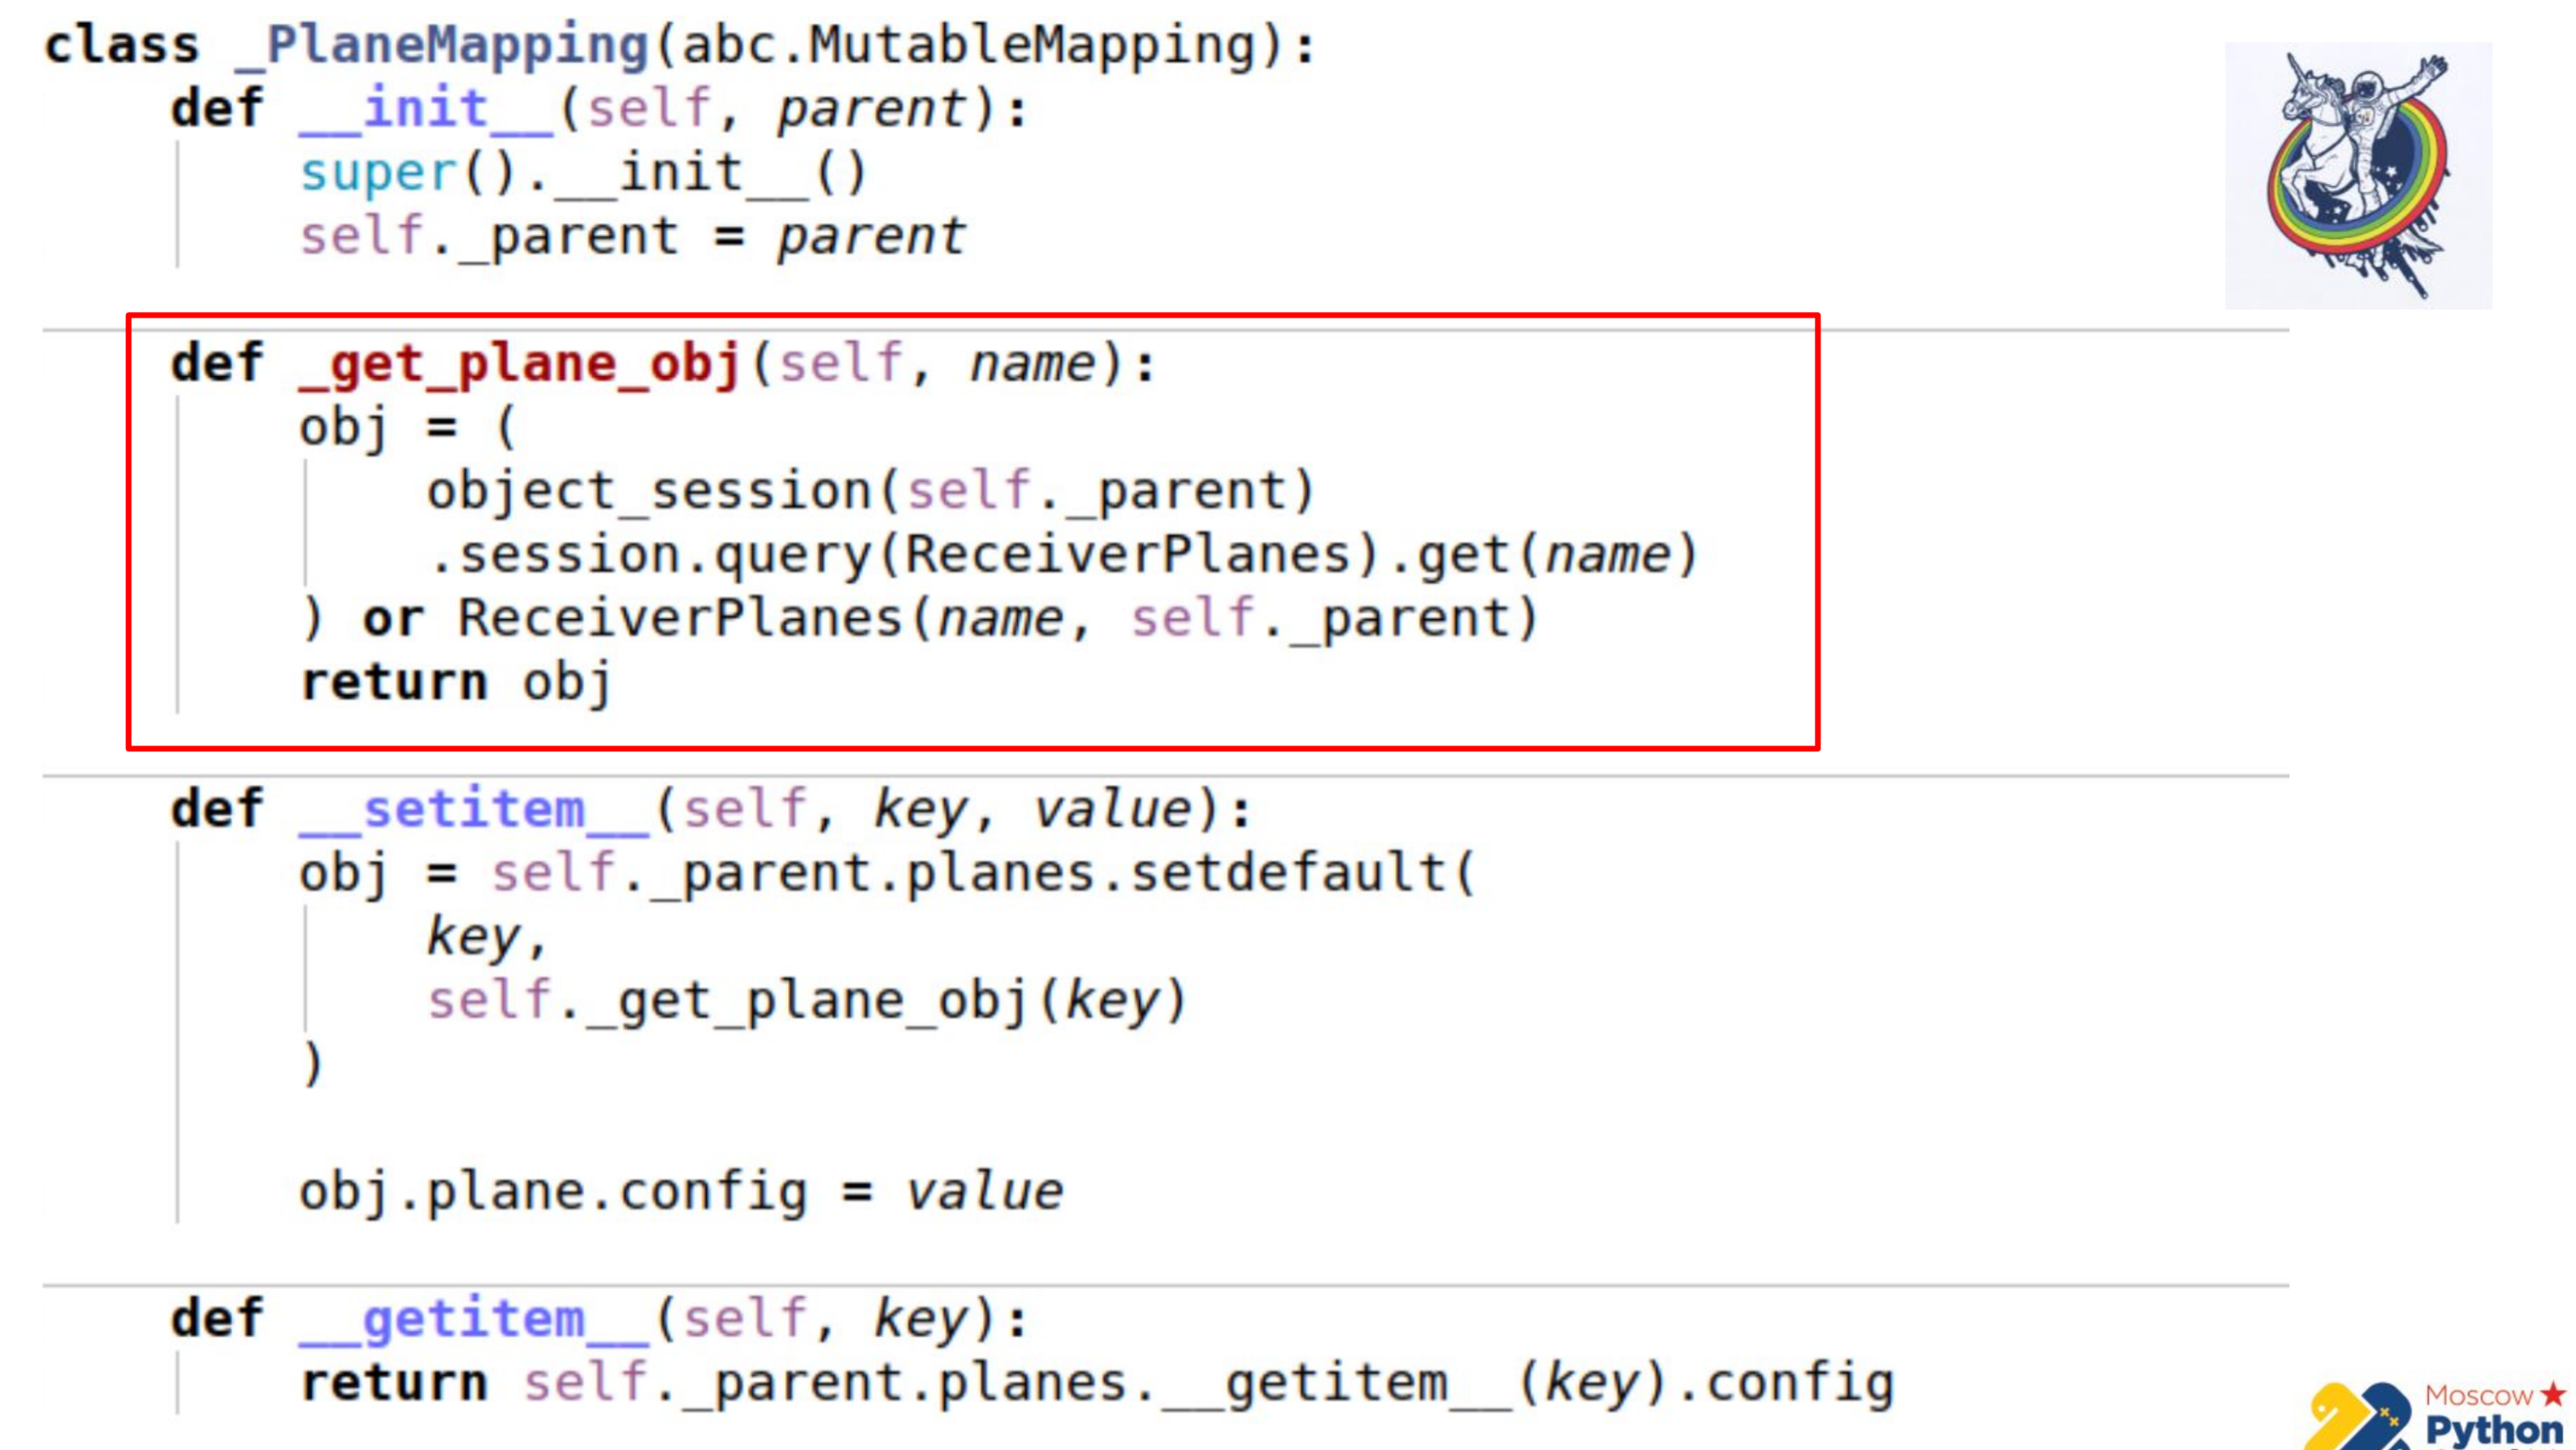
Task: Click the _PlaneMapping class name
Action: click(443, 46)
